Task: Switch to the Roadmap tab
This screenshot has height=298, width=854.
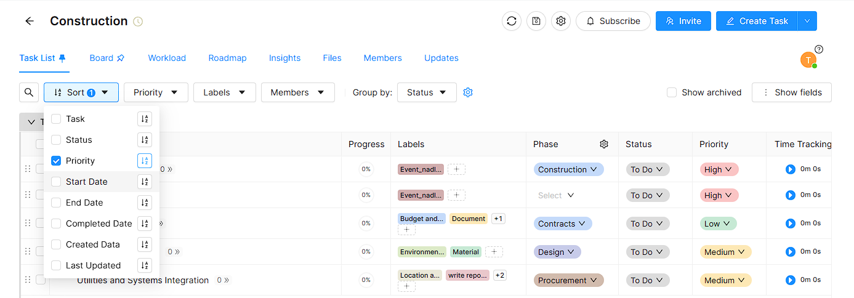Action: point(227,58)
